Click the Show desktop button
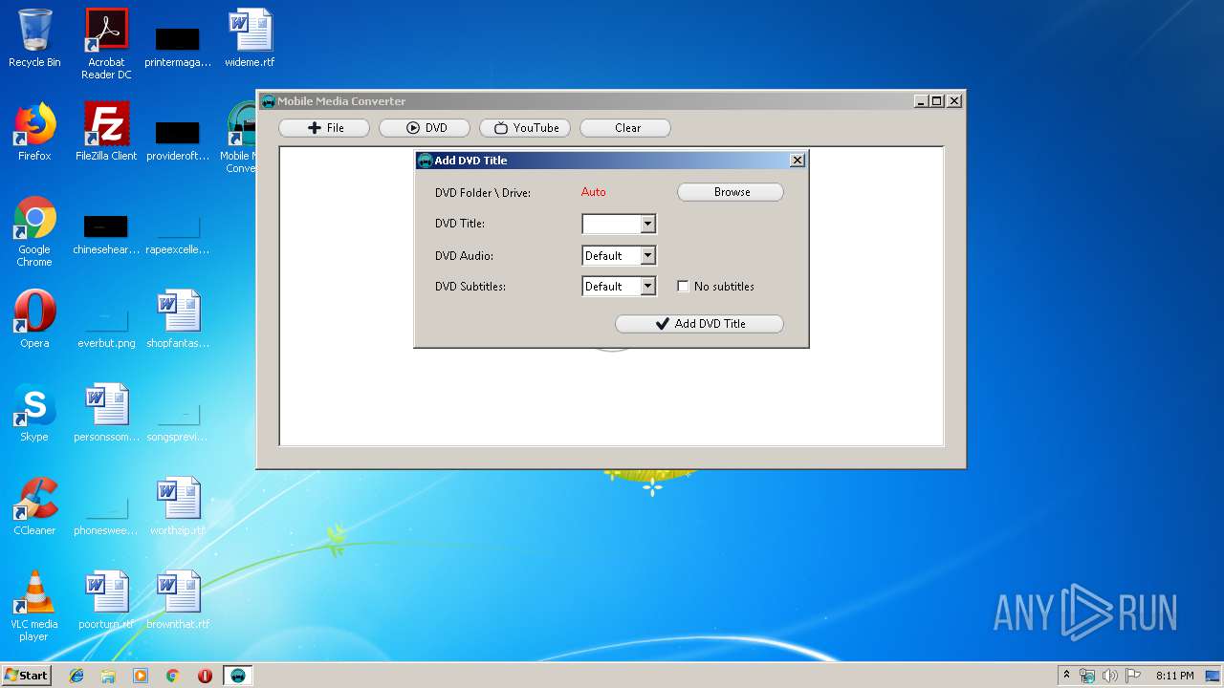Viewport: 1224px width, 688px height. (x=1214, y=676)
